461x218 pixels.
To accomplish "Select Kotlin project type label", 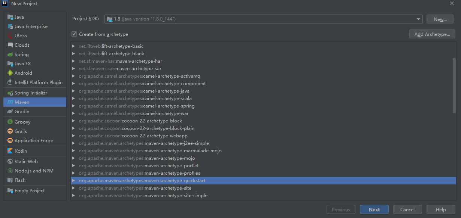I will pos(21,151).
